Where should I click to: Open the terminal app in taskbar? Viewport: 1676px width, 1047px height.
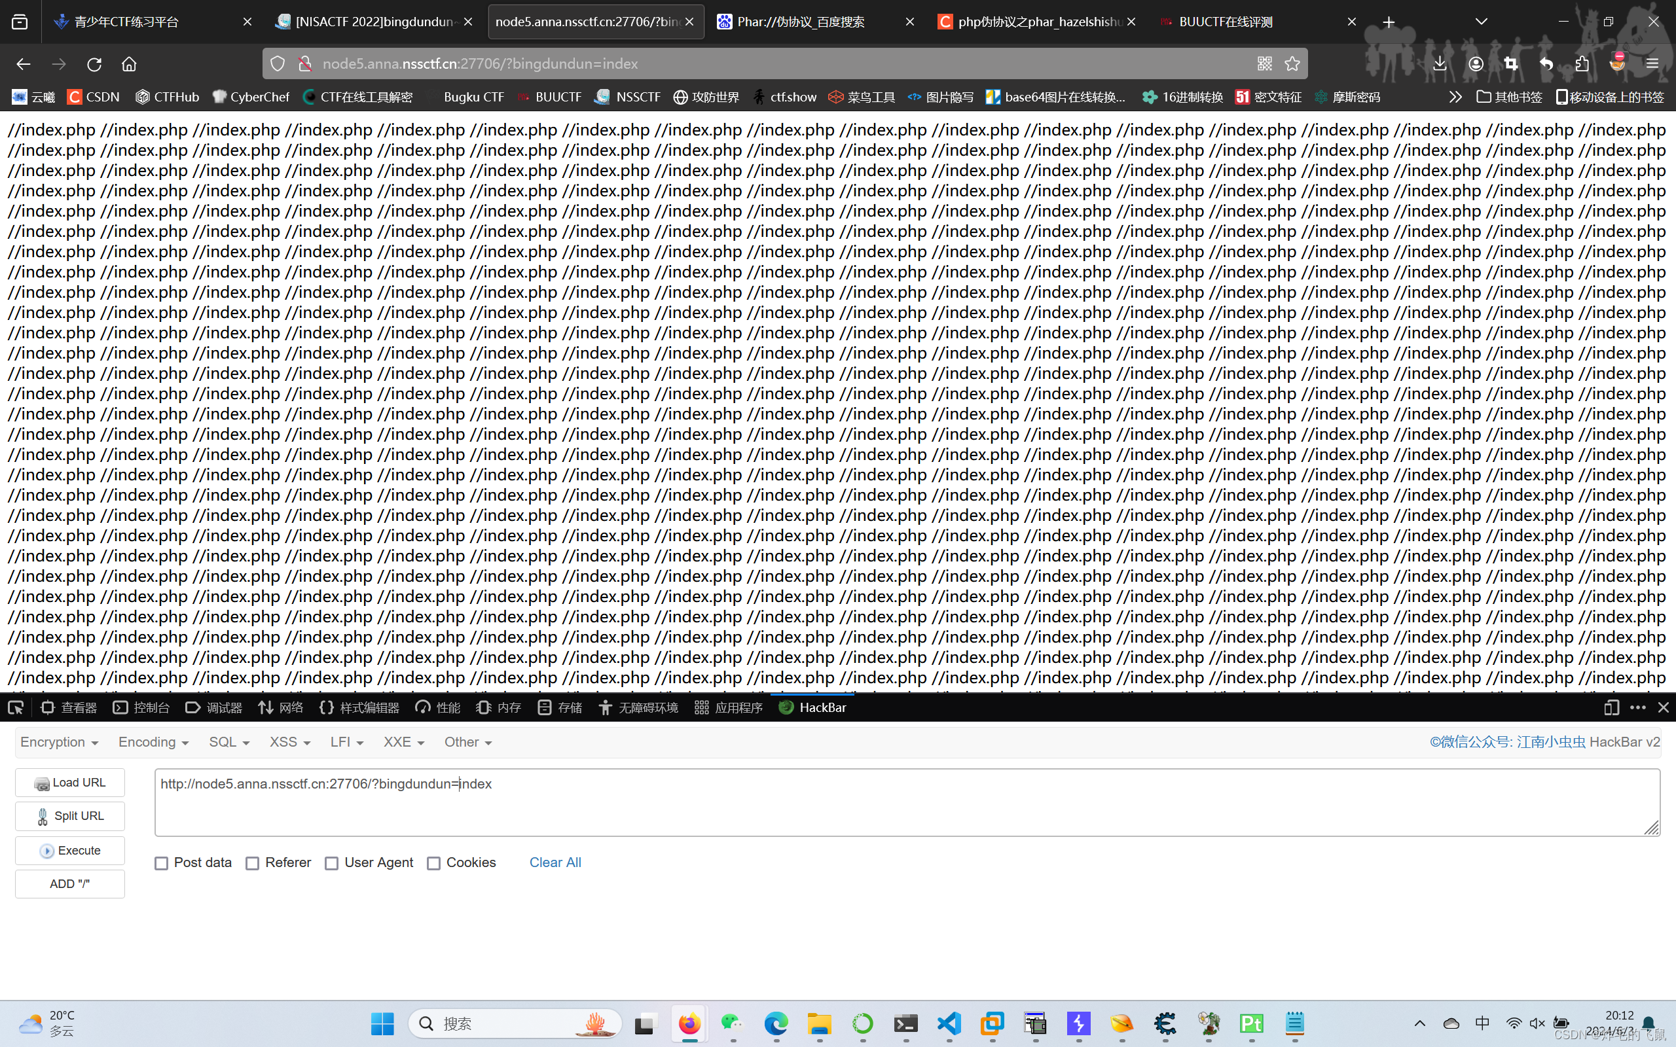point(906,1023)
